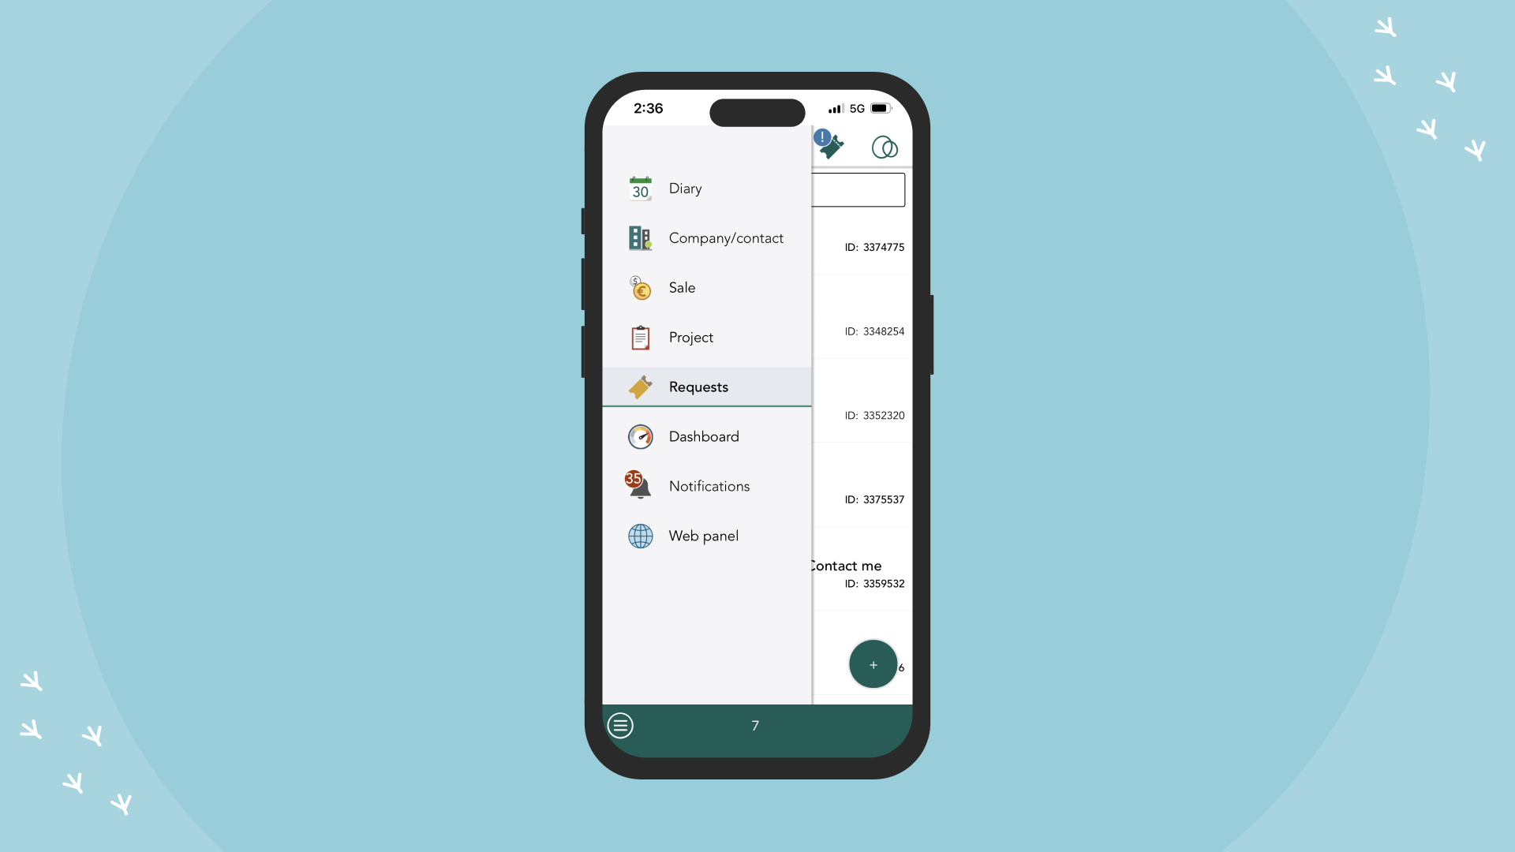Launch the Web panel module

click(x=703, y=536)
